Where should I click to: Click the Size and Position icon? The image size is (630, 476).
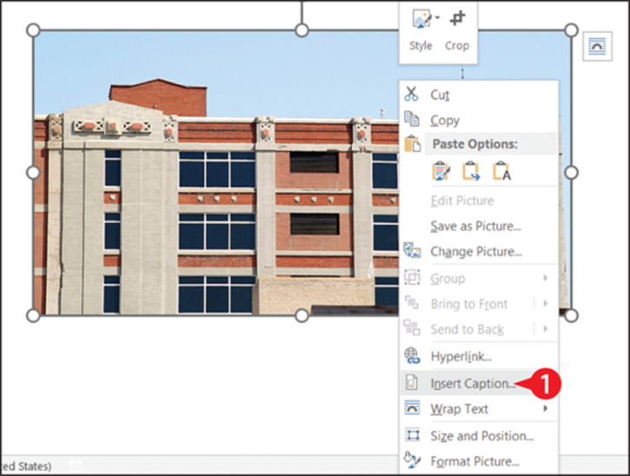click(413, 435)
